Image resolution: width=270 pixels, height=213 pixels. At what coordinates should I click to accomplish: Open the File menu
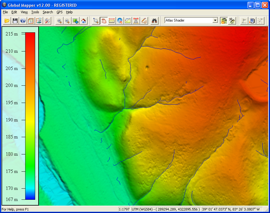coord(5,12)
